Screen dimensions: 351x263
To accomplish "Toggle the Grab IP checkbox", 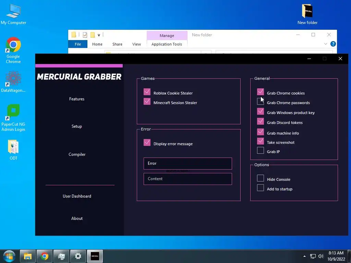I will [261, 150].
